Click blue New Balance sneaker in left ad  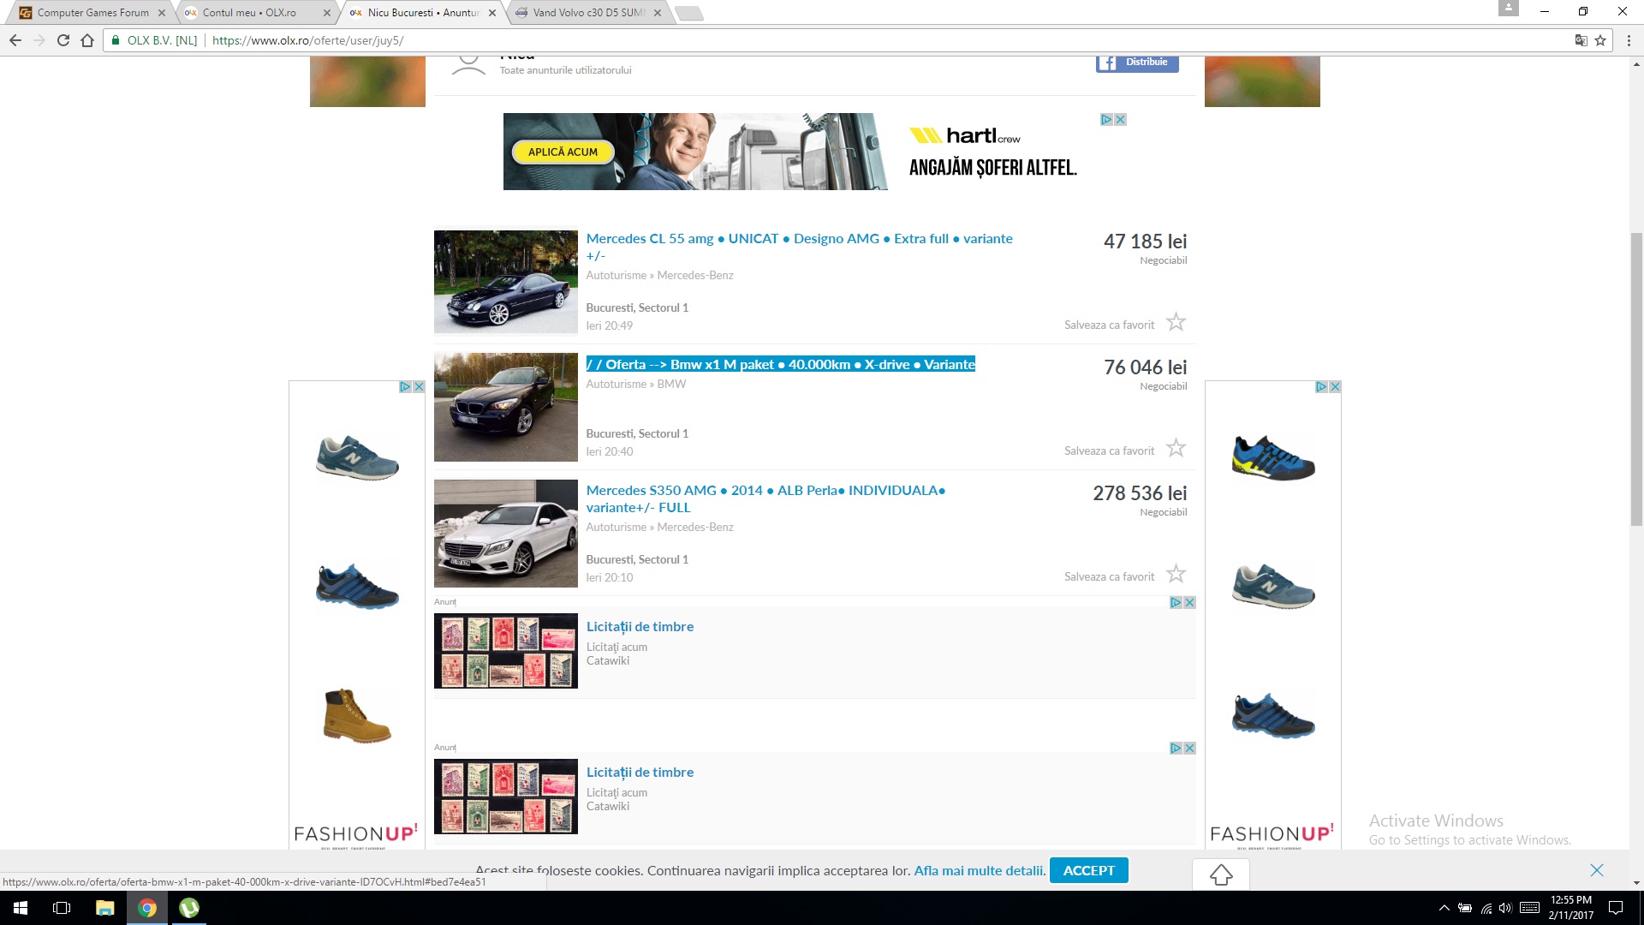click(x=357, y=457)
